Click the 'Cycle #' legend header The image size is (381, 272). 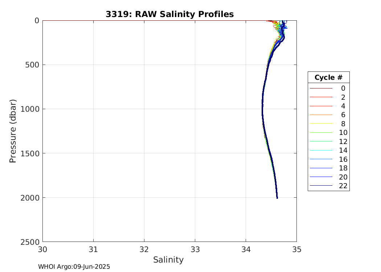pos(328,78)
